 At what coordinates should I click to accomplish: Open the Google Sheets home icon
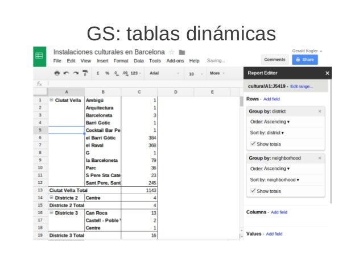click(40, 57)
